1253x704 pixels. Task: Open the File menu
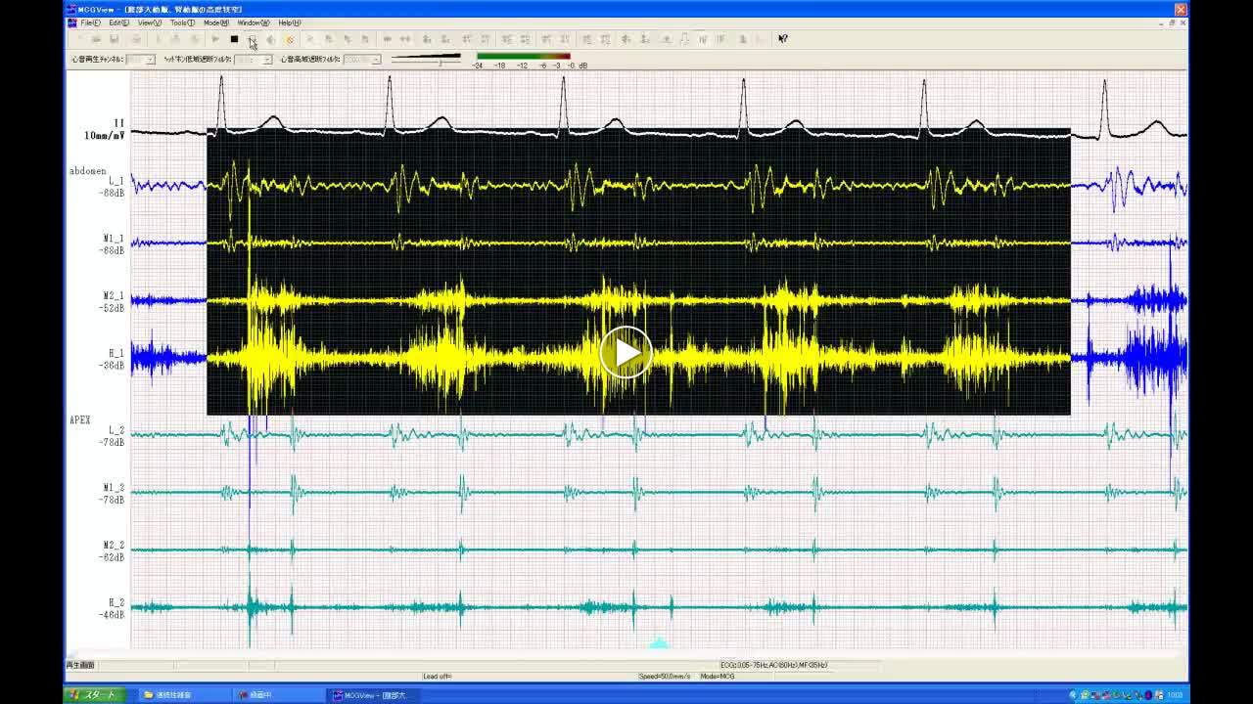90,22
